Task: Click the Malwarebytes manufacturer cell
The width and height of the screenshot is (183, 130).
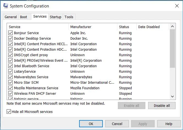Action: [81, 77]
